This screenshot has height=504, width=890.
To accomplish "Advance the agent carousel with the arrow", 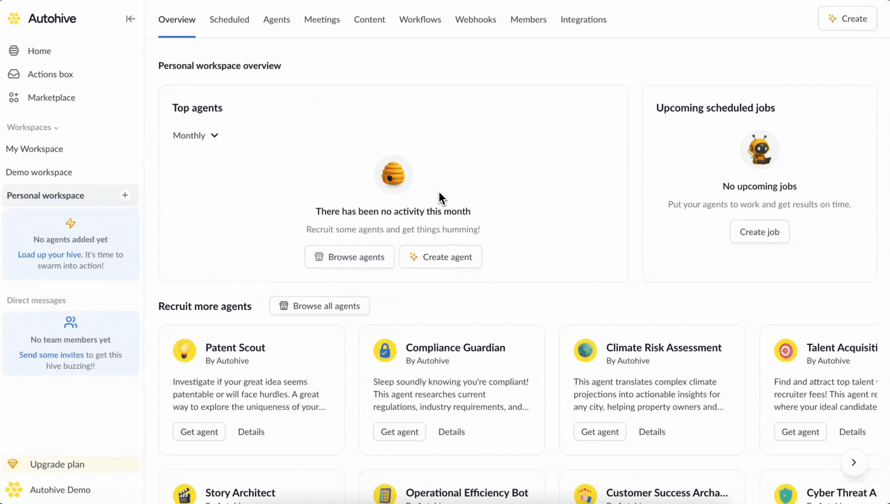I will [x=854, y=462].
